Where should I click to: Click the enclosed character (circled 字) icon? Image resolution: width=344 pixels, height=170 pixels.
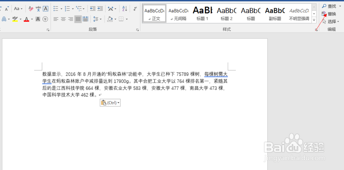click(x=45, y=19)
